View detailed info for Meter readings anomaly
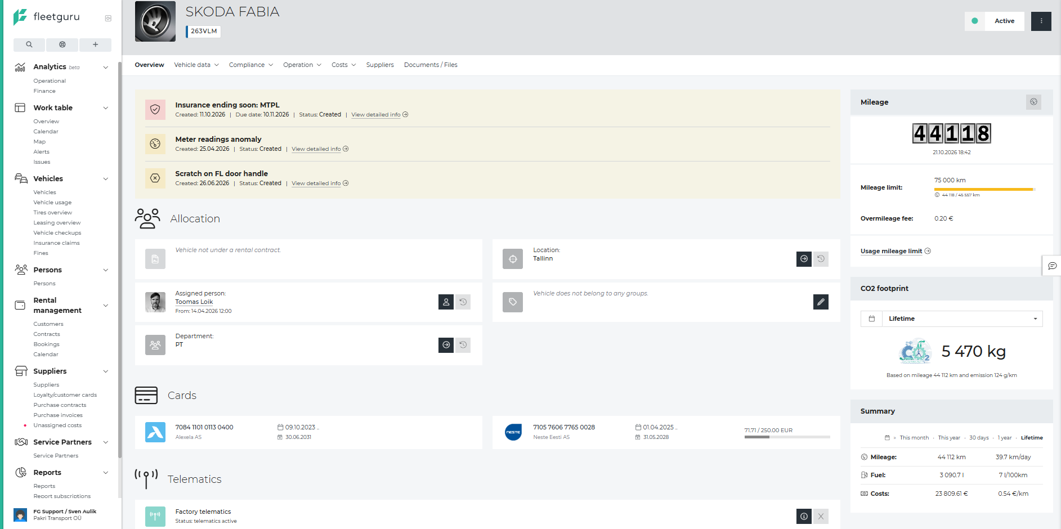 pyautogui.click(x=320, y=149)
